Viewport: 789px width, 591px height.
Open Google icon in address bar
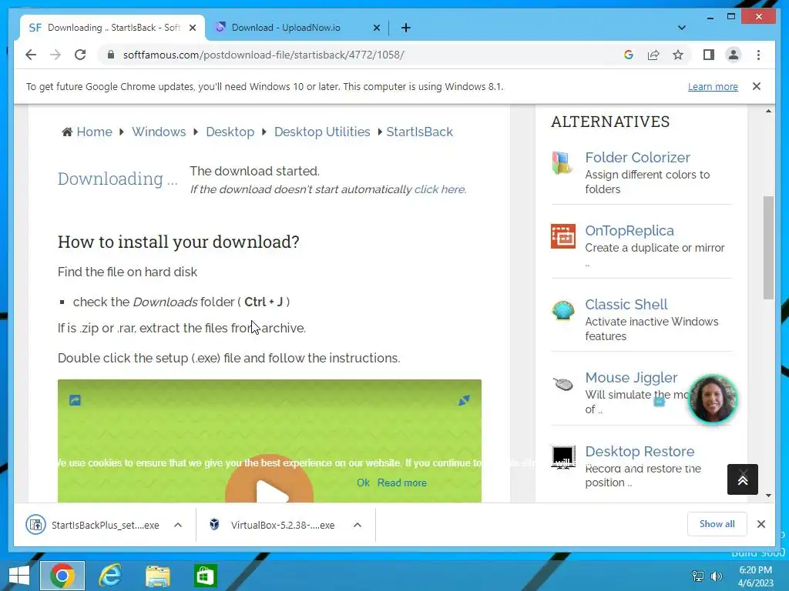point(629,55)
